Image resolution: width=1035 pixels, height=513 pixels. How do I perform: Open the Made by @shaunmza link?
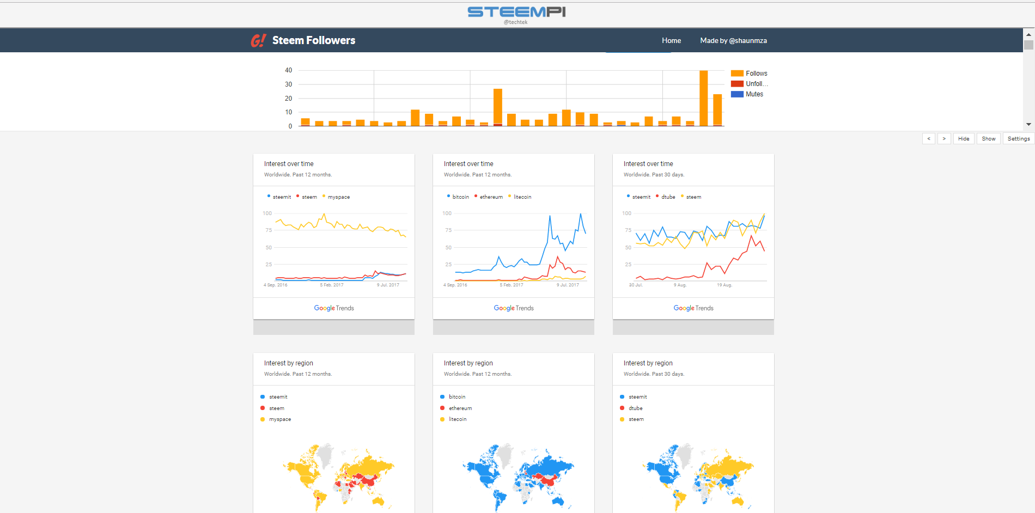(x=733, y=40)
